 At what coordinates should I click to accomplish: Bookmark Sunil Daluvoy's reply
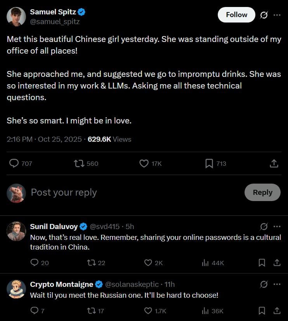pyautogui.click(x=262, y=263)
